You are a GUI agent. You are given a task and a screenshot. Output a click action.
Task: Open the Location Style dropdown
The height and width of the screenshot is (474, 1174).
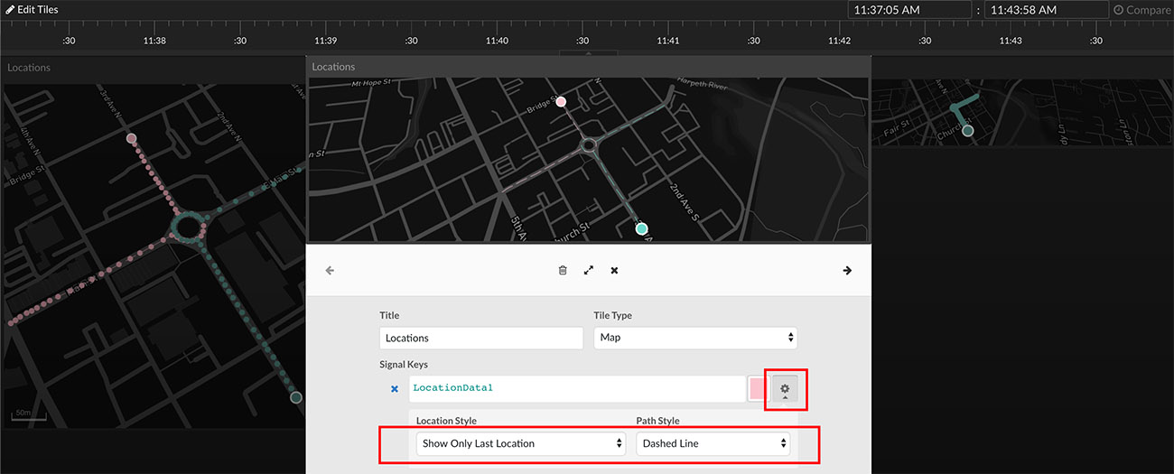coord(520,443)
